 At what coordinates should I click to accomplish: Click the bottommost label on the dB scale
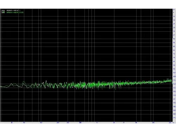(x=174, y=118)
